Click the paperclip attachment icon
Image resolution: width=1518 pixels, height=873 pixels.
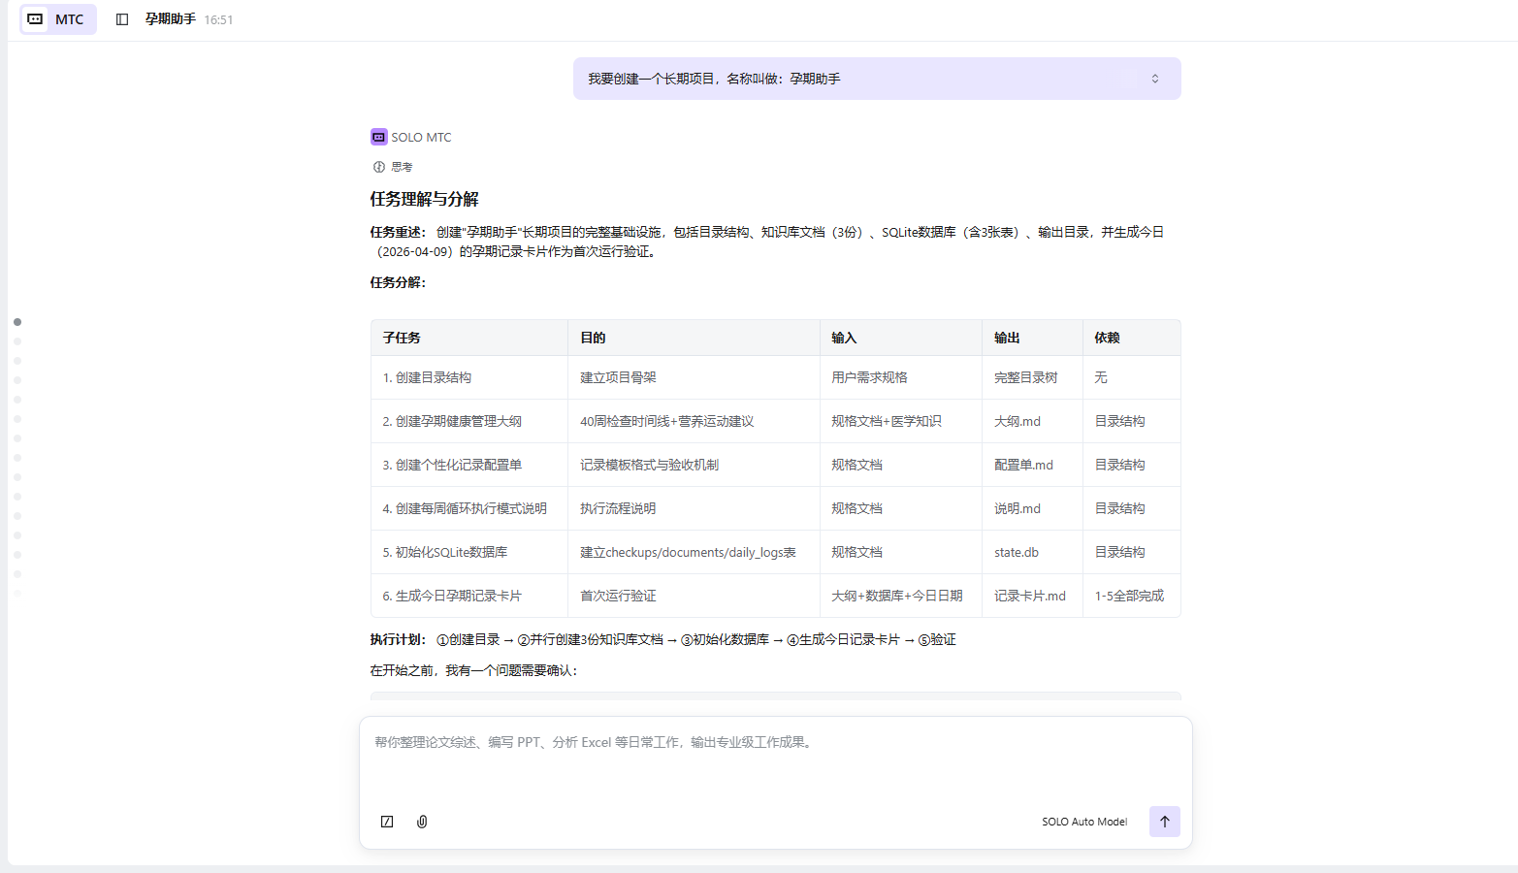[x=422, y=822]
